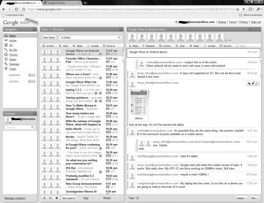Open a new browser tab
Image resolution: width=264 pixels, height=203 pixels.
(x=85, y=3)
